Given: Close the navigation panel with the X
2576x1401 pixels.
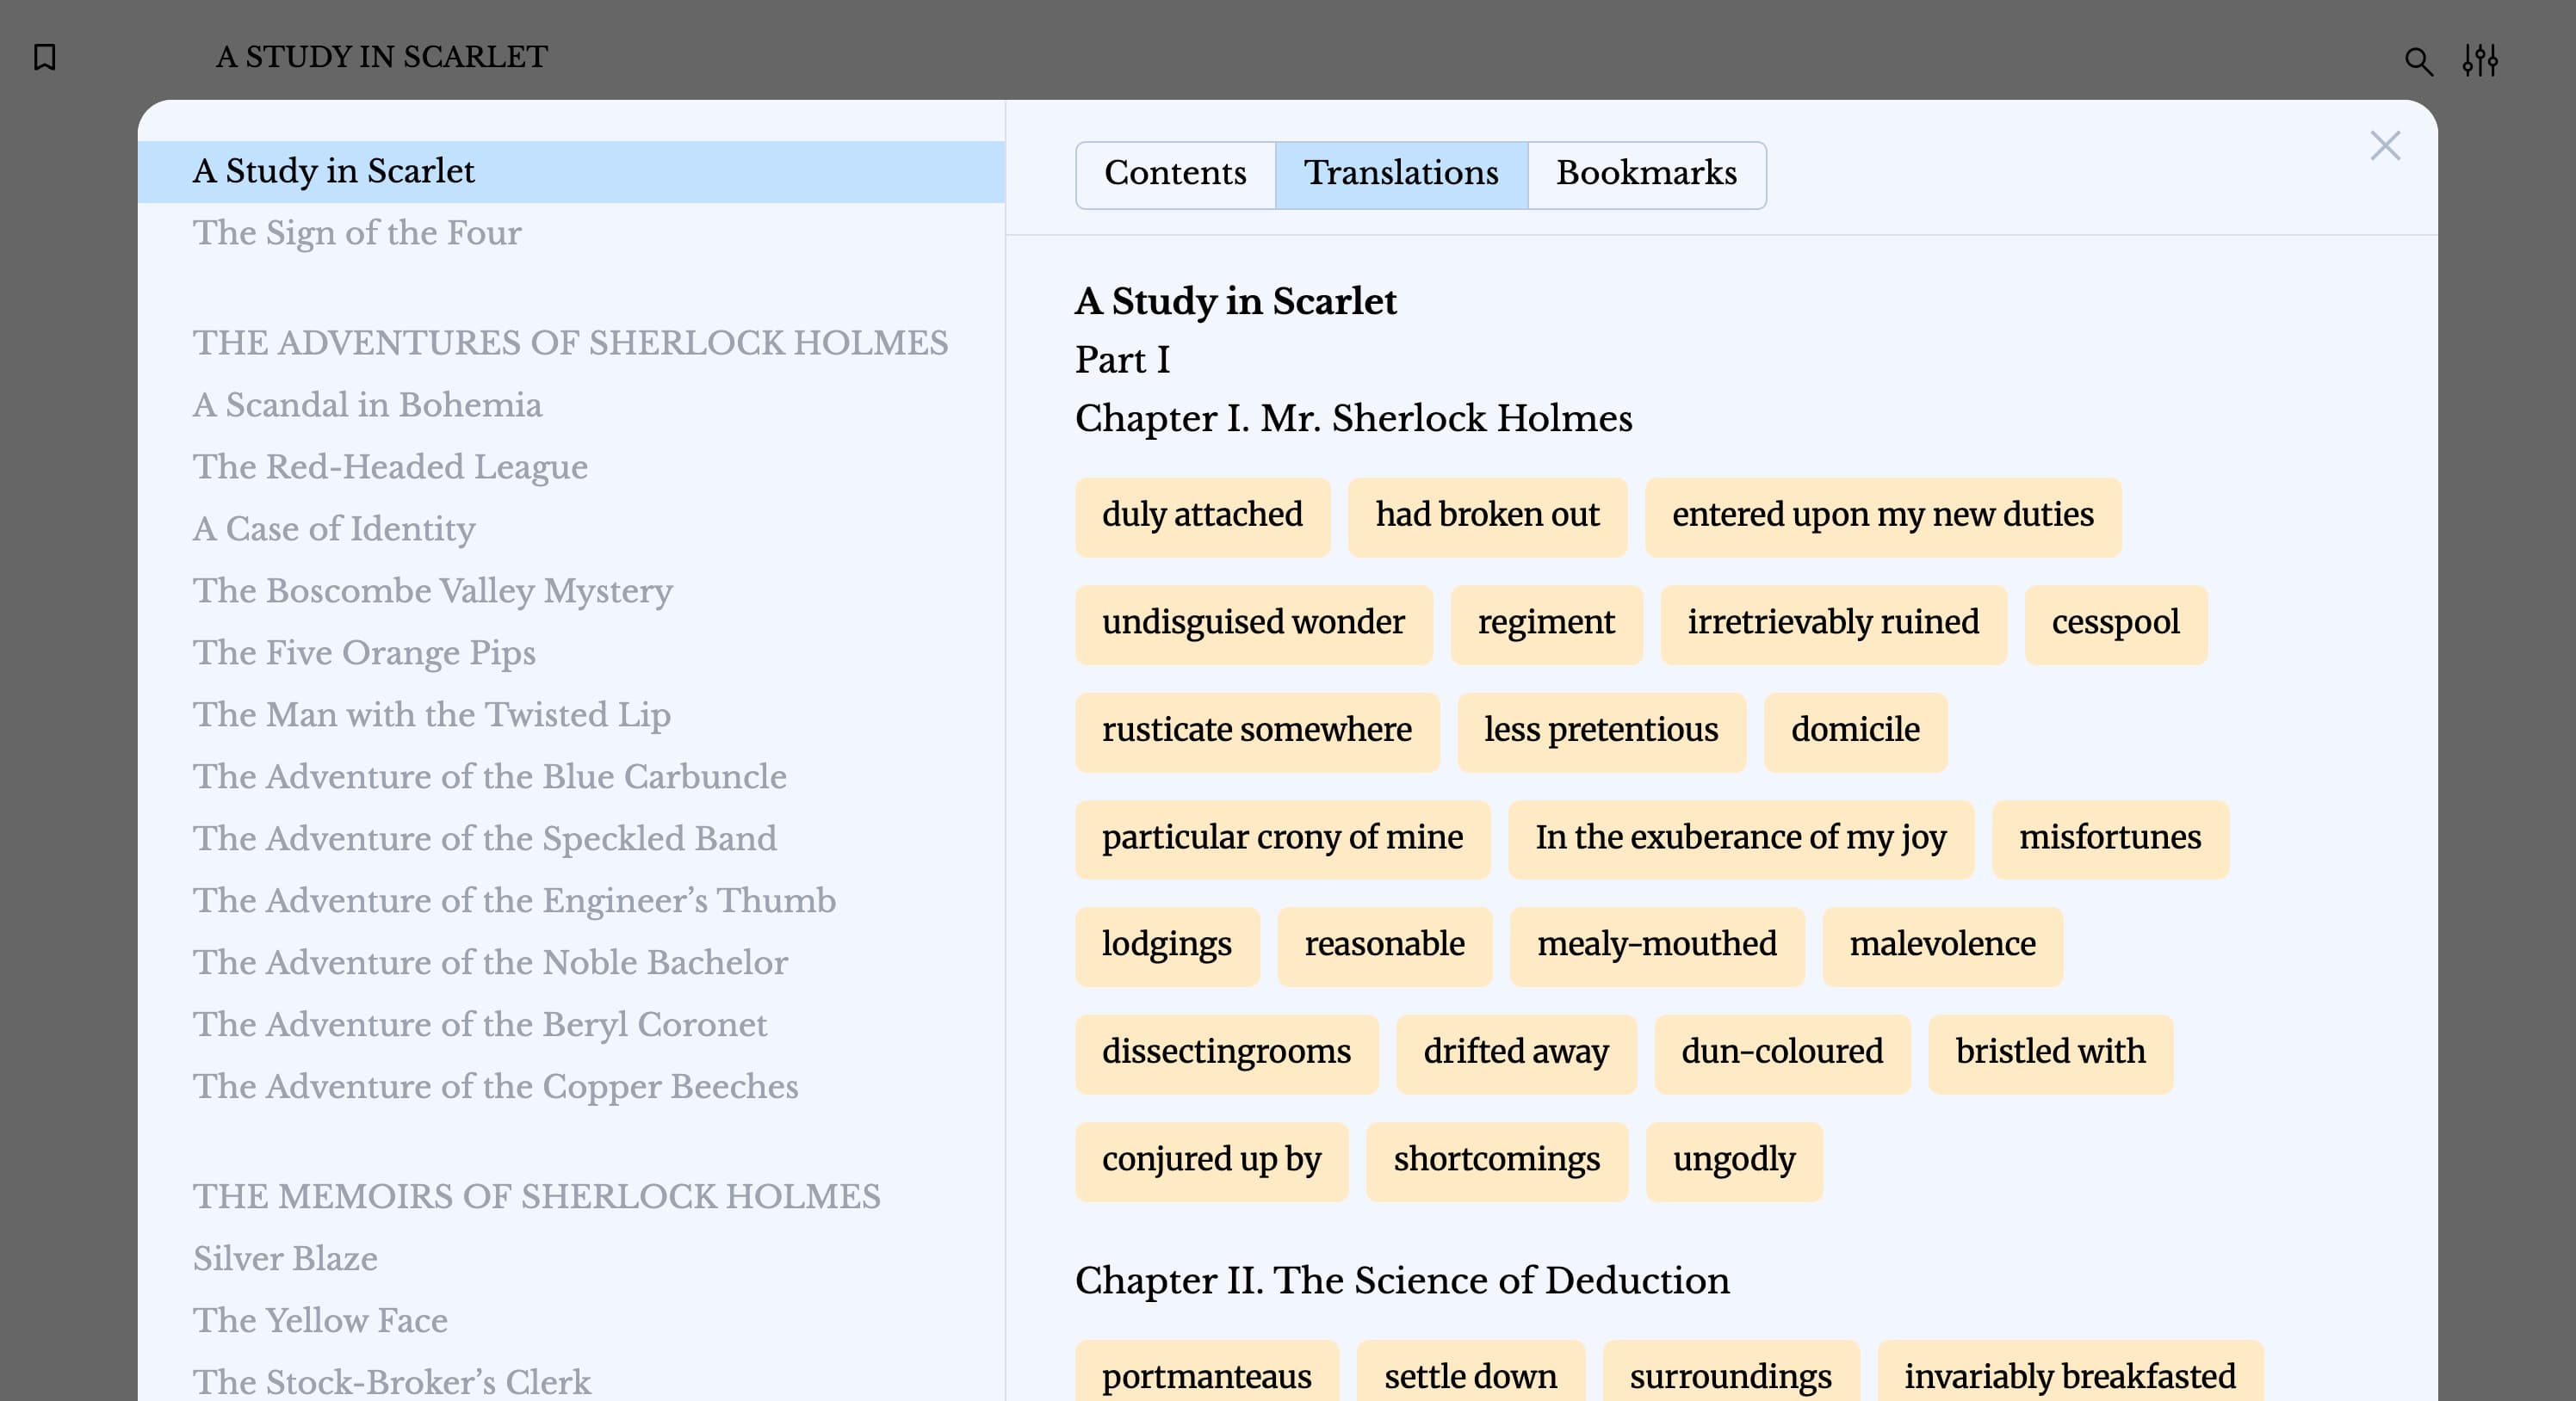Looking at the screenshot, I should click(2386, 146).
